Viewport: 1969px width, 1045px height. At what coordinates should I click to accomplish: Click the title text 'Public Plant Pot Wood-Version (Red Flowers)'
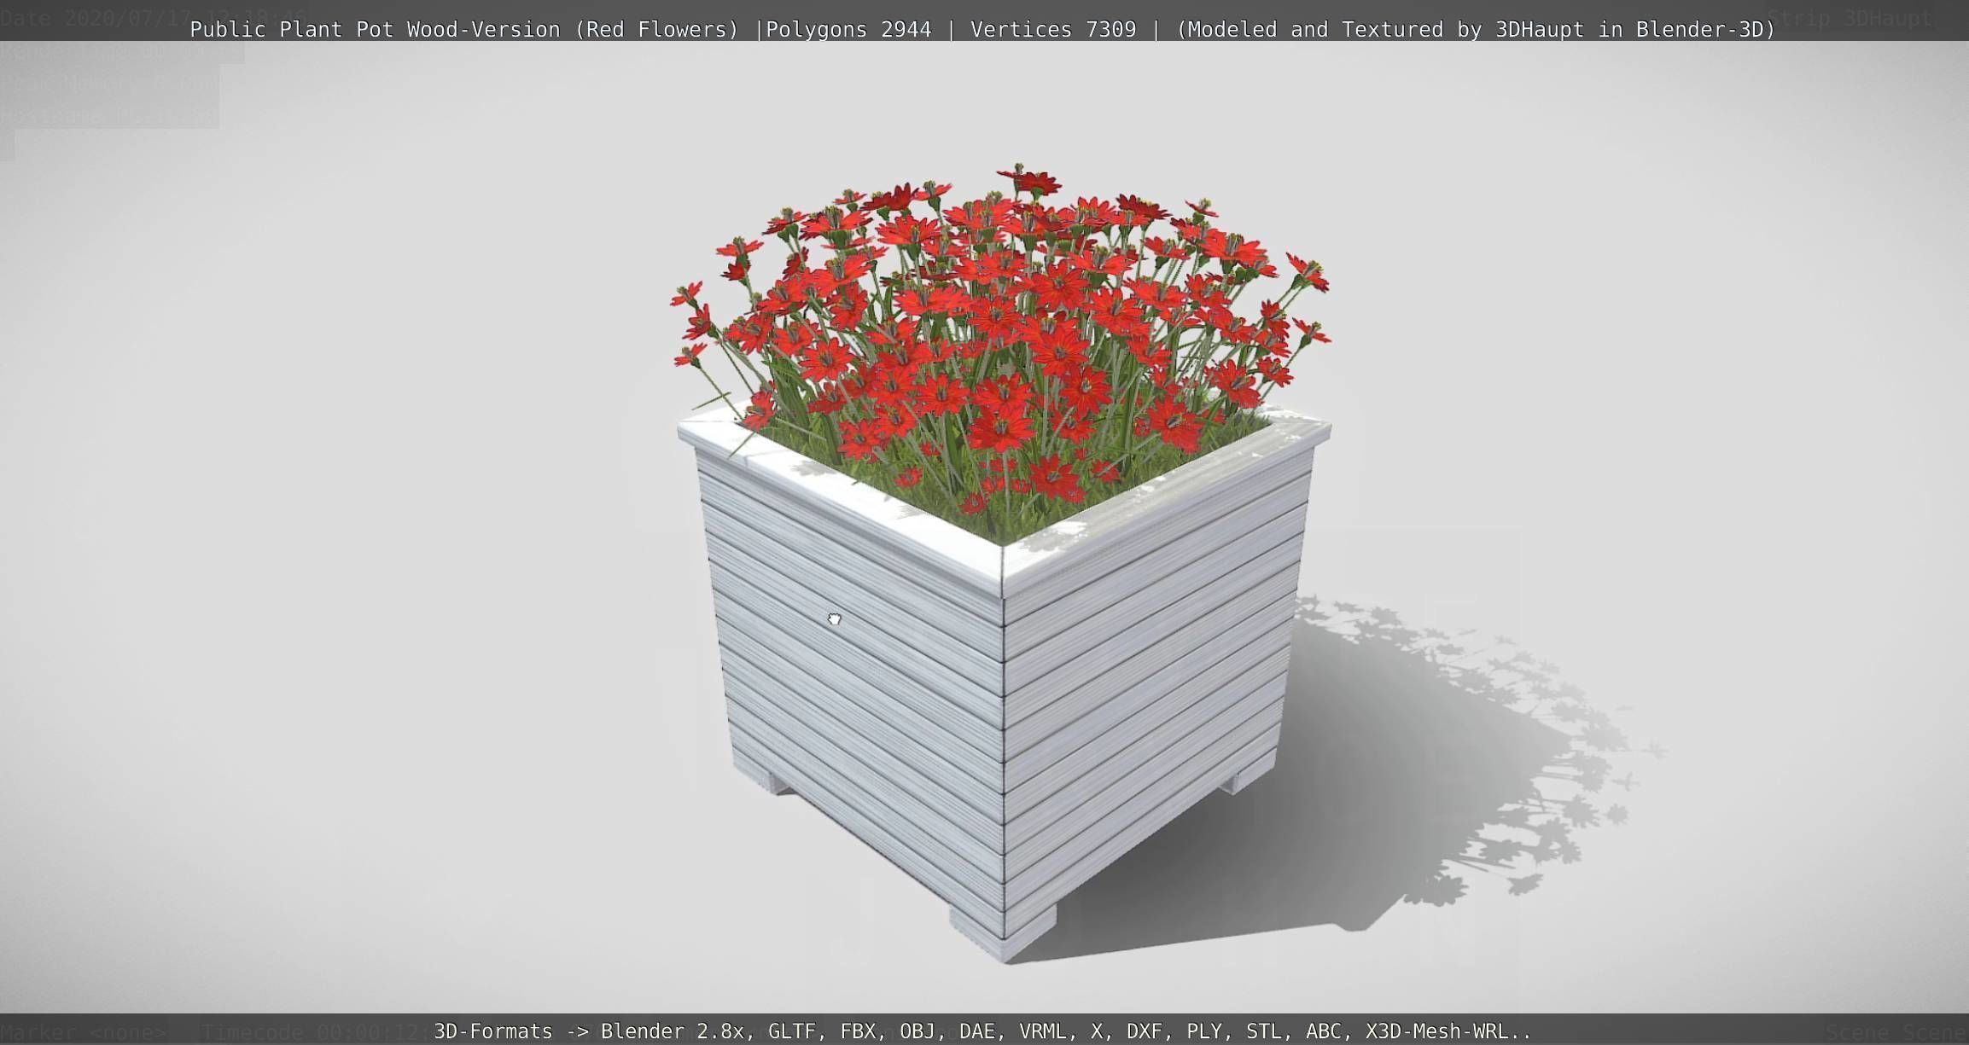(464, 30)
